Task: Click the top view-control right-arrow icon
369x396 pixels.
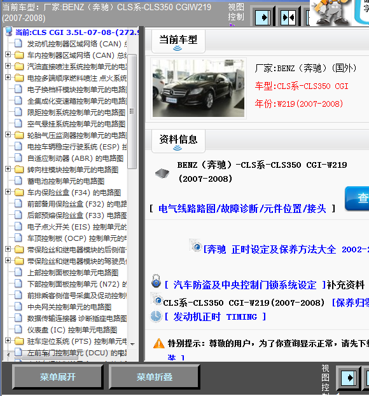Action: [263, 17]
